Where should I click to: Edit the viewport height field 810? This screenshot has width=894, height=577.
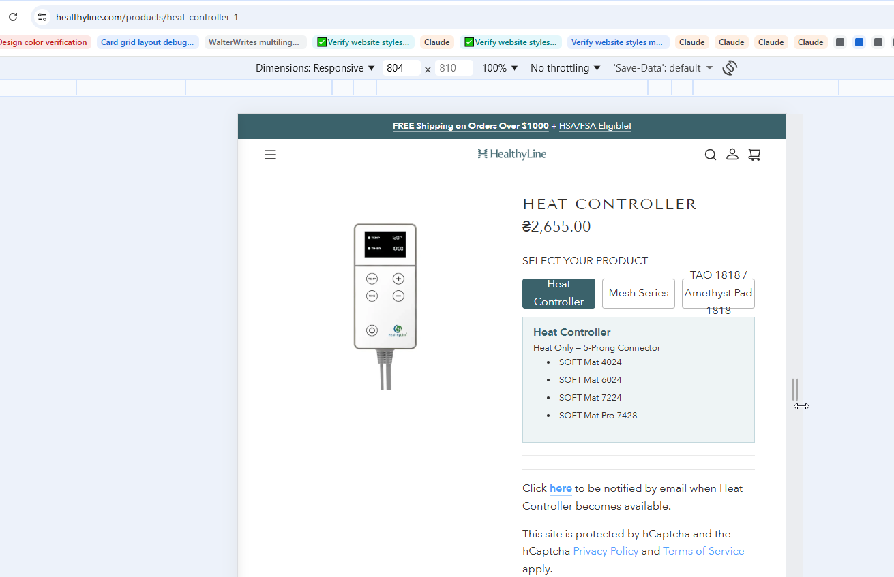coord(454,68)
